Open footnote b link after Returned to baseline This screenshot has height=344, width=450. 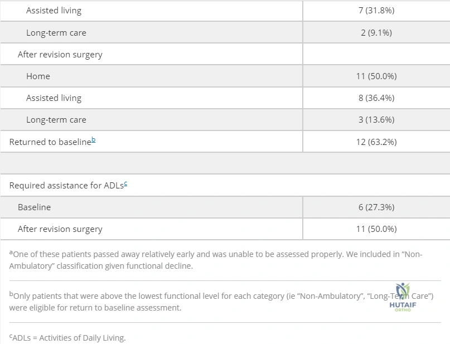[93, 140]
